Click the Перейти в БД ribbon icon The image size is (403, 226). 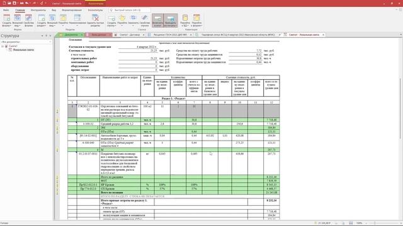click(x=185, y=21)
